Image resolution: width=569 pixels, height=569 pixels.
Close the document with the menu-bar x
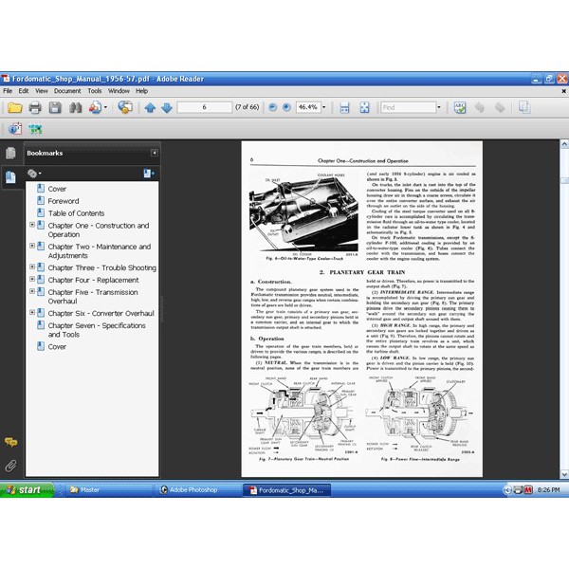pyautogui.click(x=563, y=91)
